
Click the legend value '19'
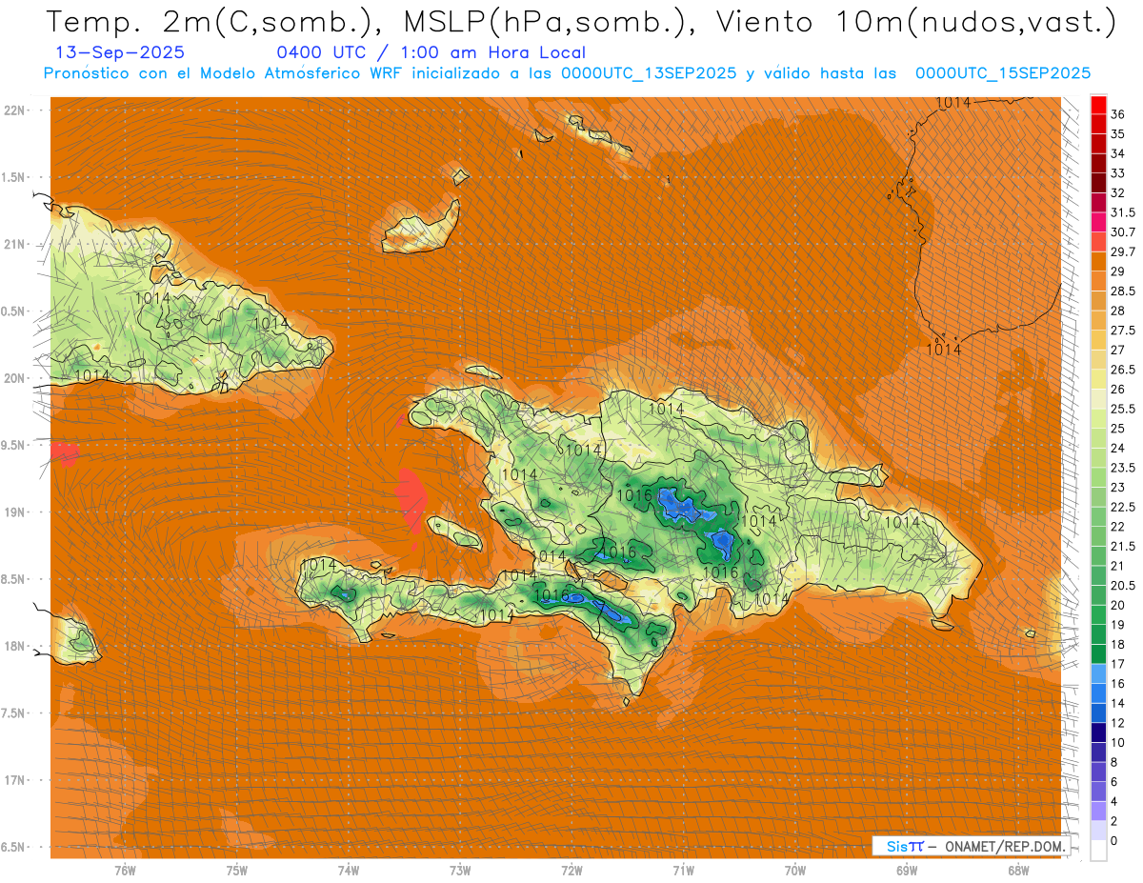pos(1118,624)
